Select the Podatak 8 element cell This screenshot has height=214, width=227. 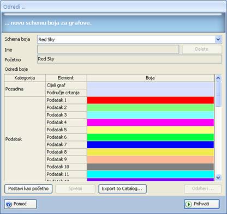tap(66, 152)
